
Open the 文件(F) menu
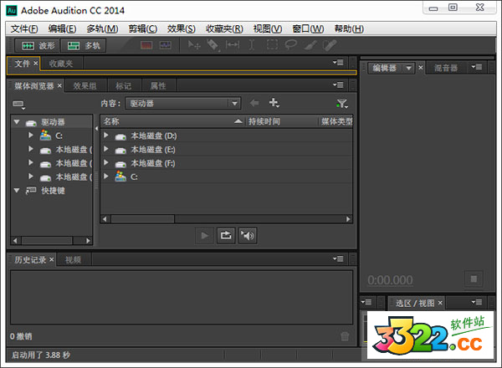point(24,28)
